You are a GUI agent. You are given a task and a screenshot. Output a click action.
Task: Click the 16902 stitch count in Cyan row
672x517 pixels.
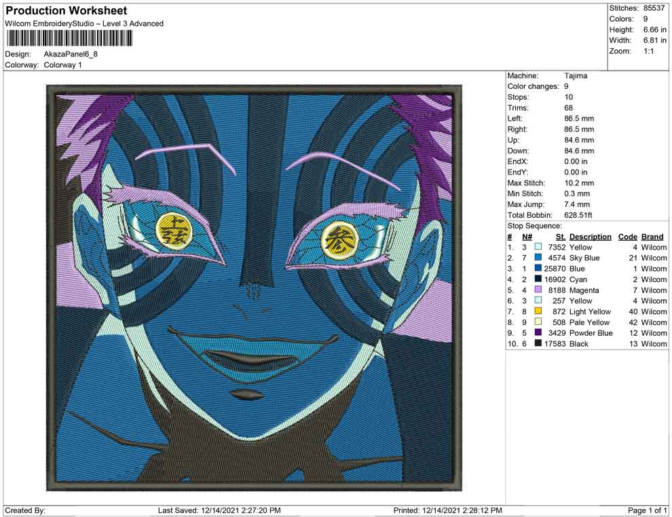[555, 280]
